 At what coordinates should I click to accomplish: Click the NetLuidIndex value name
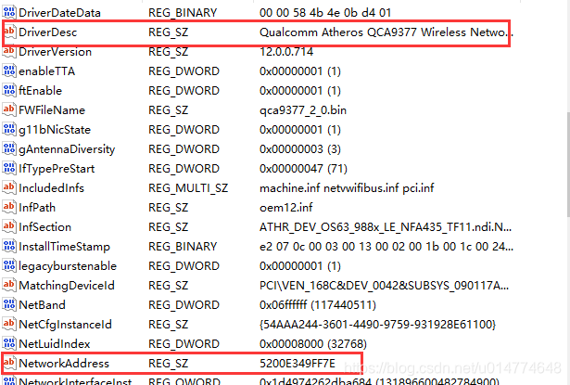55,343
